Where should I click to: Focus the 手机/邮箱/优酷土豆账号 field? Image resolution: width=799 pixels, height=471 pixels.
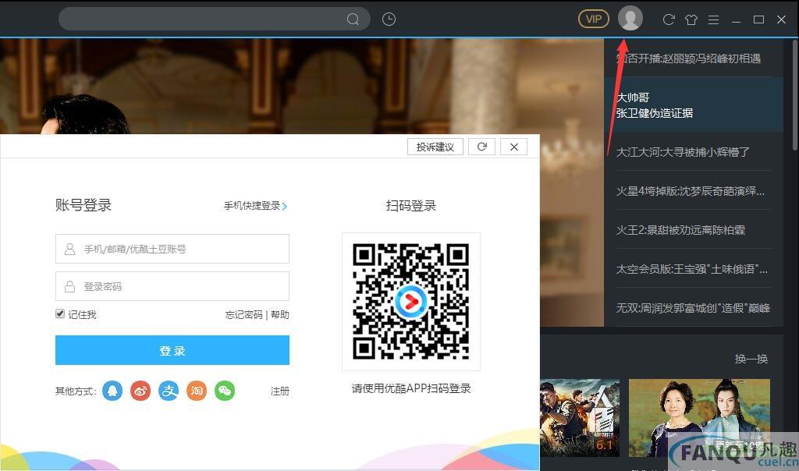(172, 249)
